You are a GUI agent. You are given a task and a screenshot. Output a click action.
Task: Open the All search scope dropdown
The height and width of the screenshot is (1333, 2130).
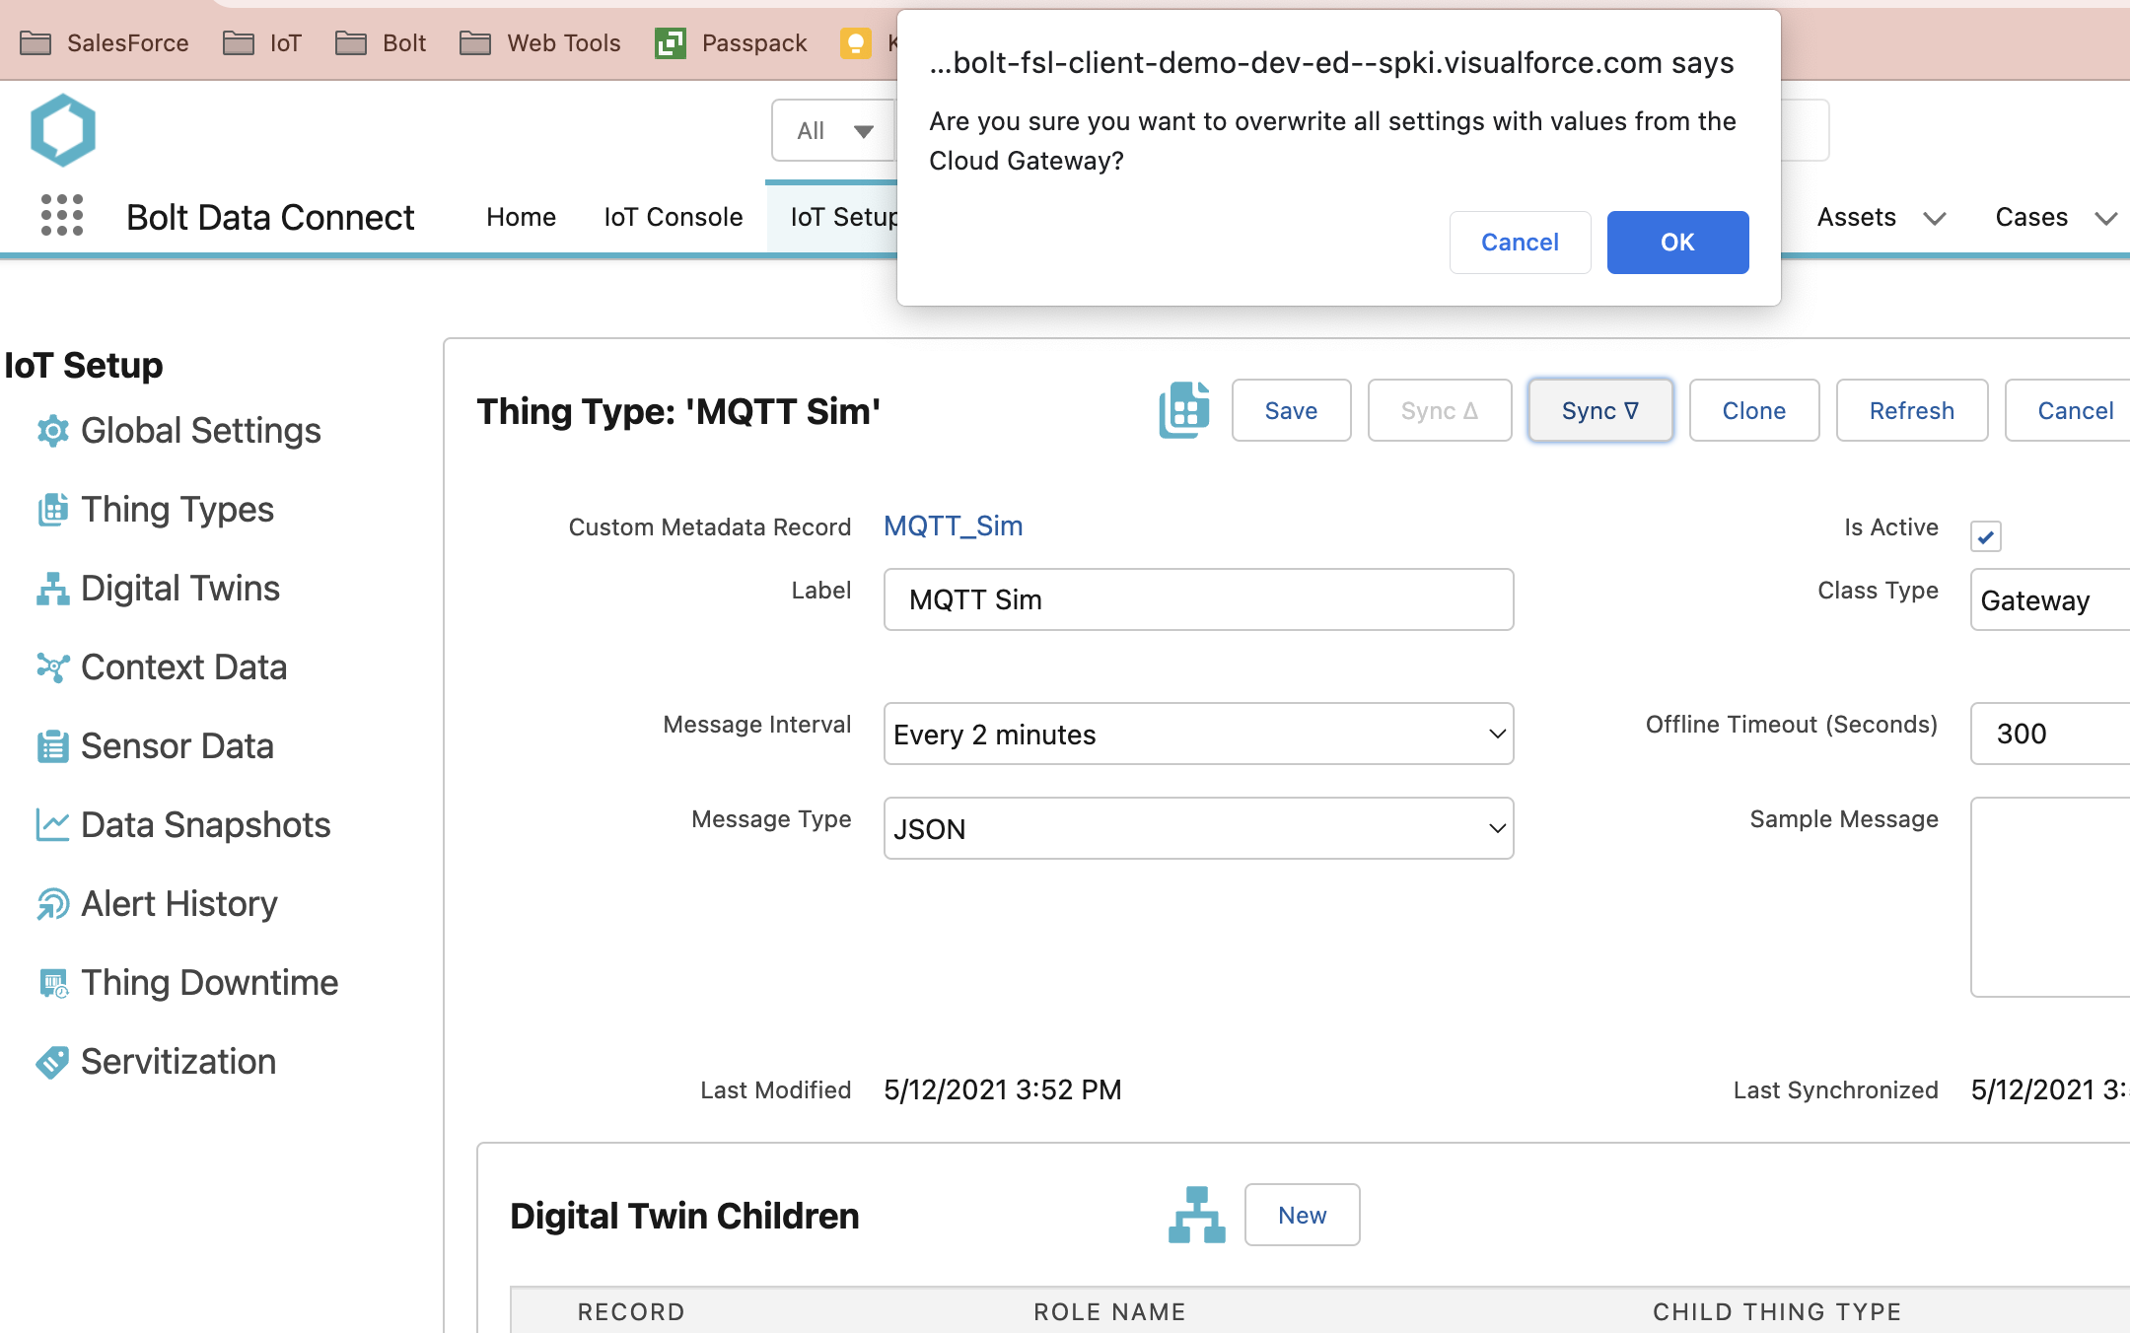point(834,130)
